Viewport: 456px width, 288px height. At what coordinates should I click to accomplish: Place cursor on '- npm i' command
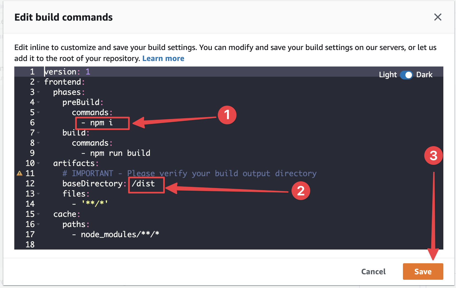(97, 123)
